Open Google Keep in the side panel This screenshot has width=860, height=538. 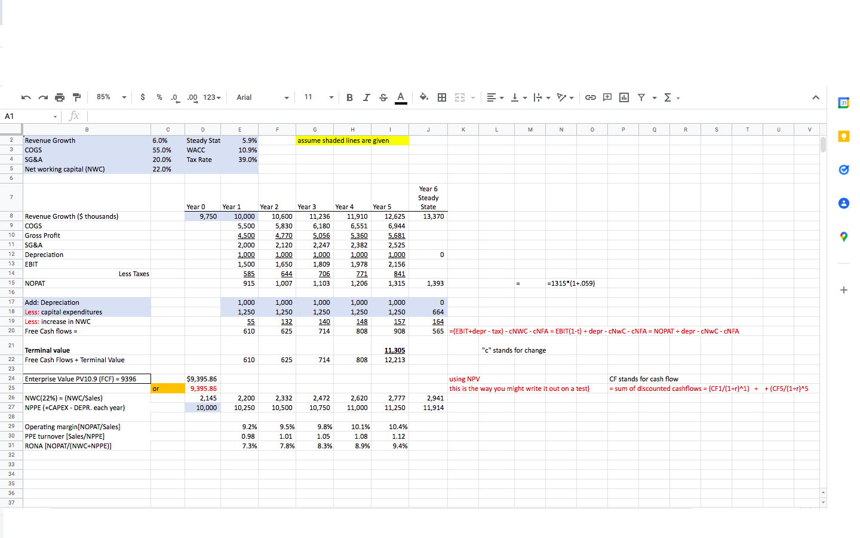(x=843, y=136)
